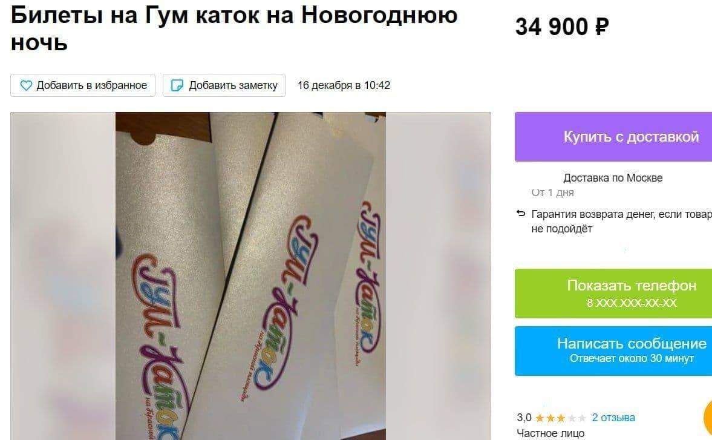The image size is (712, 440).
Task: Click the sticky note icon
Action: tap(177, 85)
